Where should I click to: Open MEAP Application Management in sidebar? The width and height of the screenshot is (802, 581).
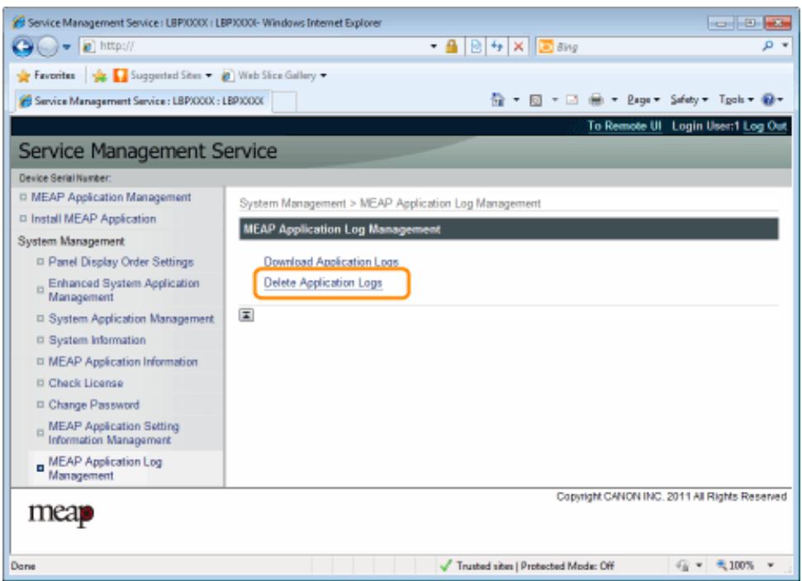(x=111, y=197)
